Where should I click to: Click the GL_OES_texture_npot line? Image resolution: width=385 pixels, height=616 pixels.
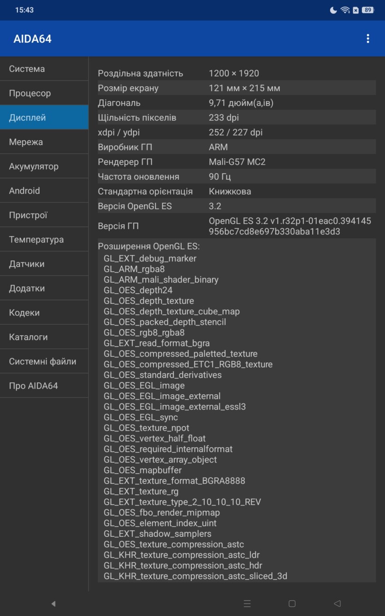(x=146, y=428)
